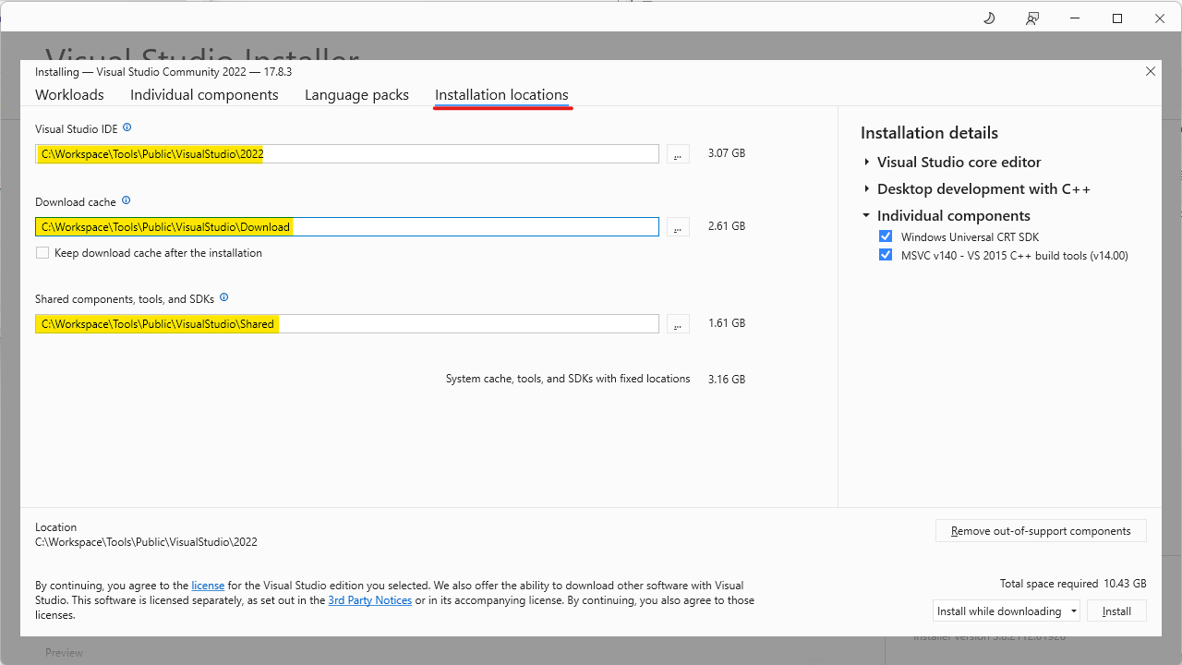The image size is (1182, 665).
Task: Browse for the Shared components folder
Action: click(x=677, y=323)
